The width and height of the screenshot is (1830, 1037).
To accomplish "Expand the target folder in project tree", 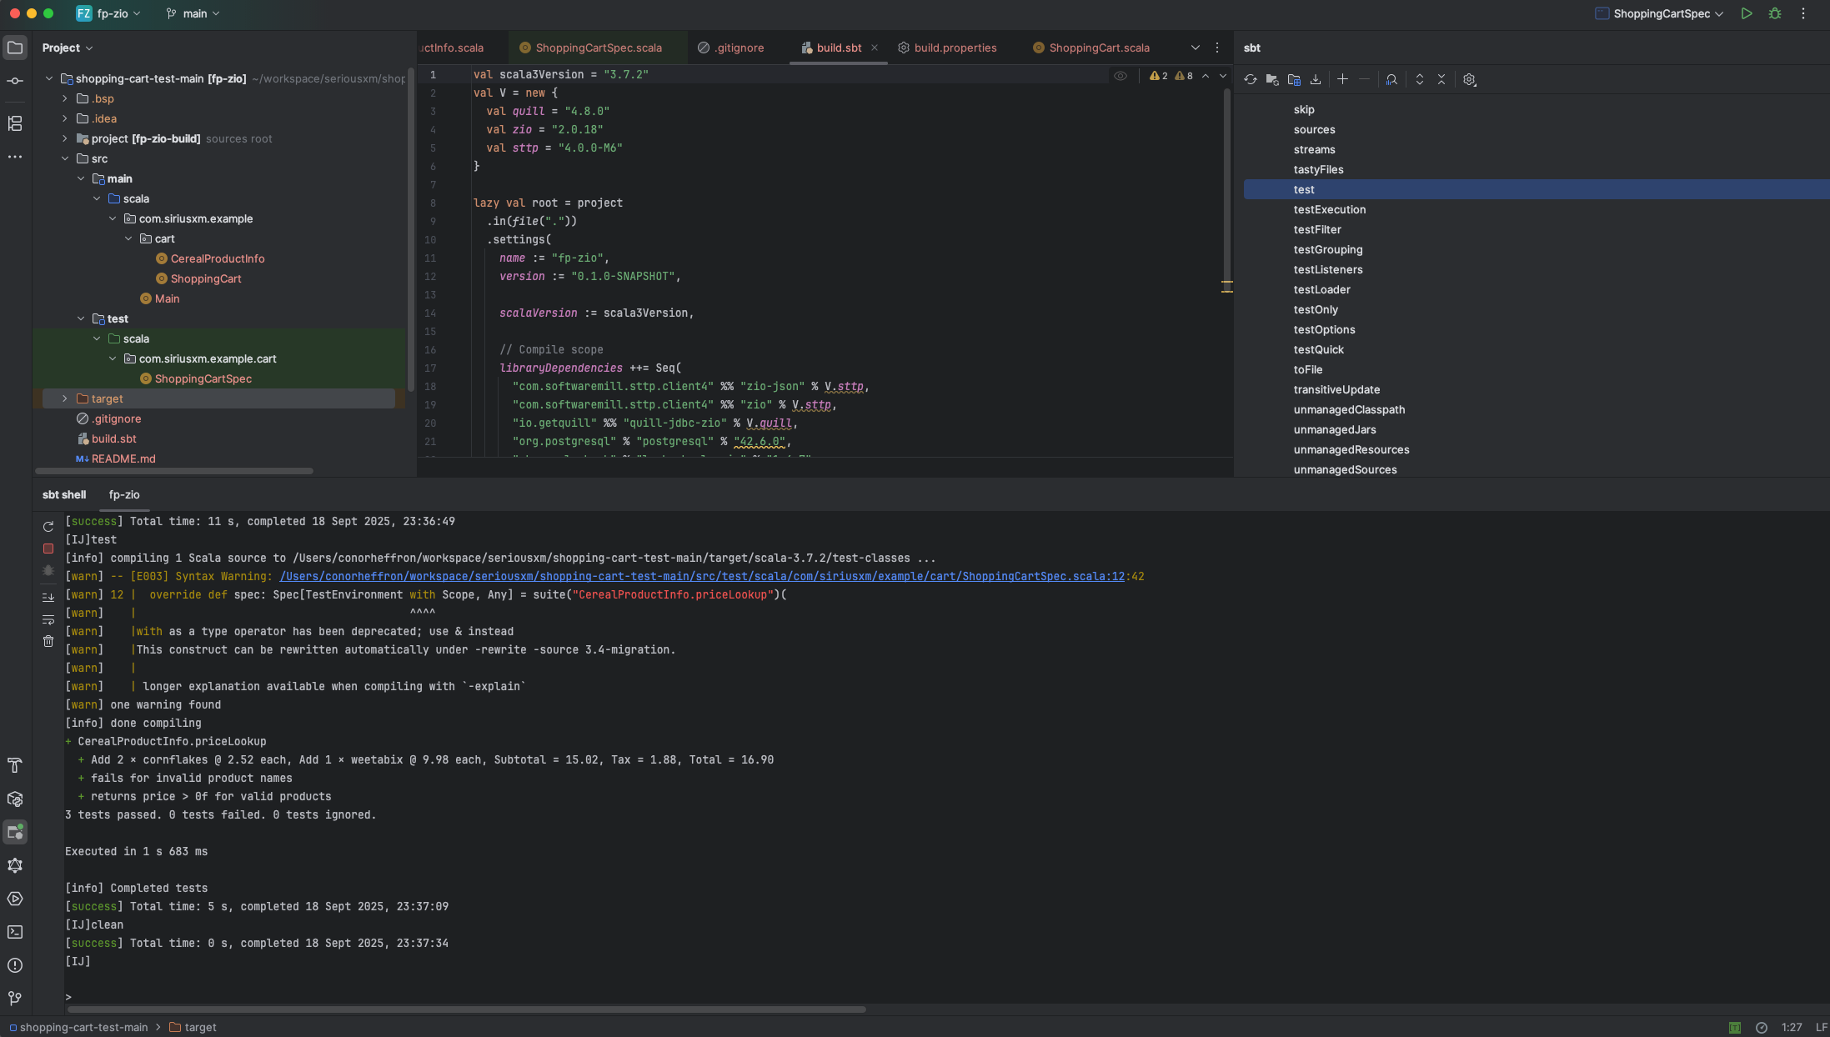I will (65, 398).
